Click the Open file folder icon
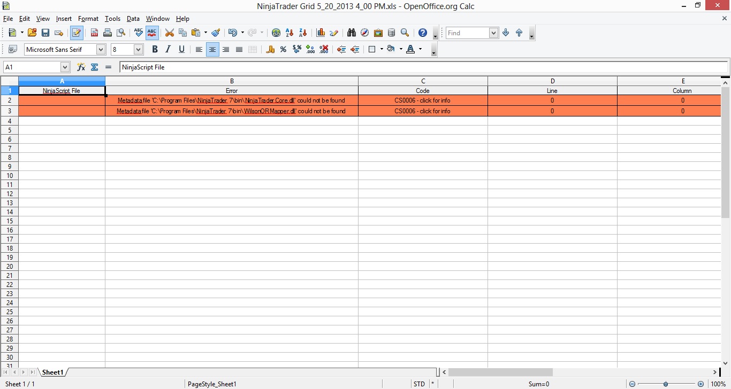This screenshot has height=389, width=731. point(32,33)
